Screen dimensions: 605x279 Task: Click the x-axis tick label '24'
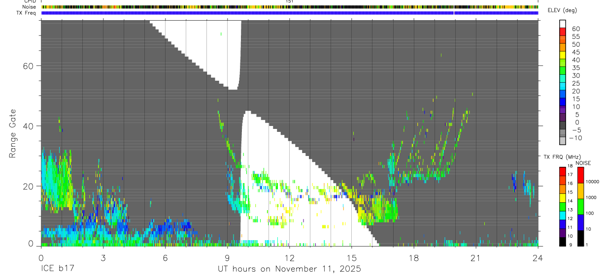tap(538, 258)
